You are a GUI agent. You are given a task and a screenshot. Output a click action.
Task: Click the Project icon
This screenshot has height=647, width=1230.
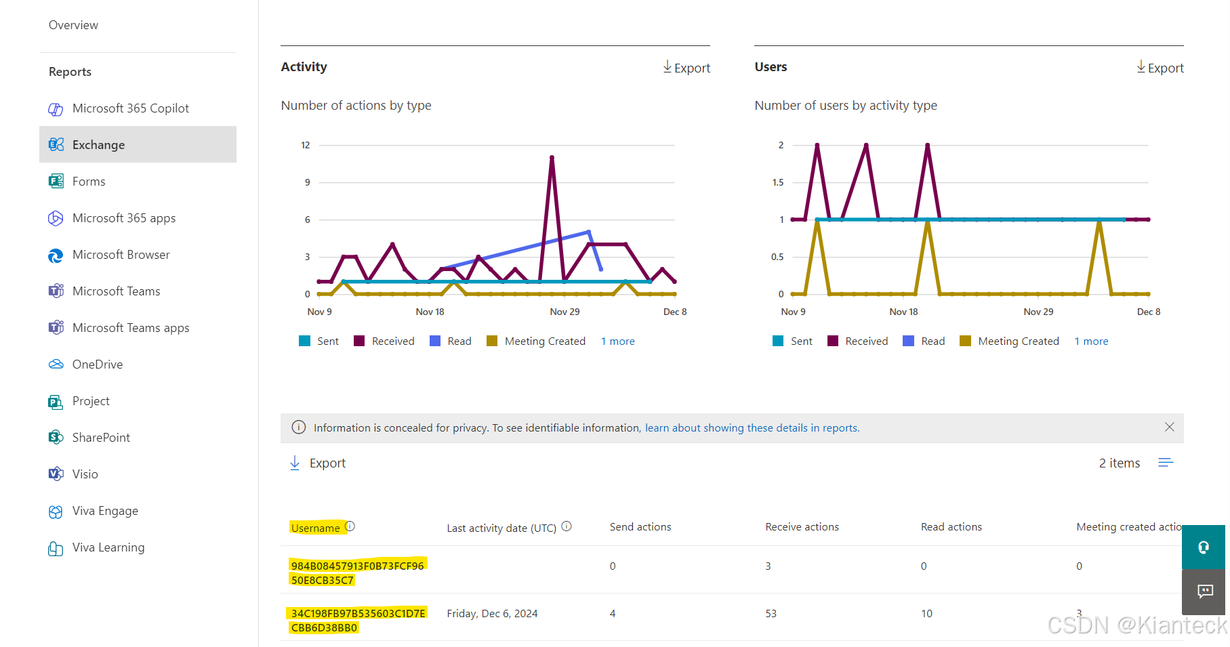point(56,401)
